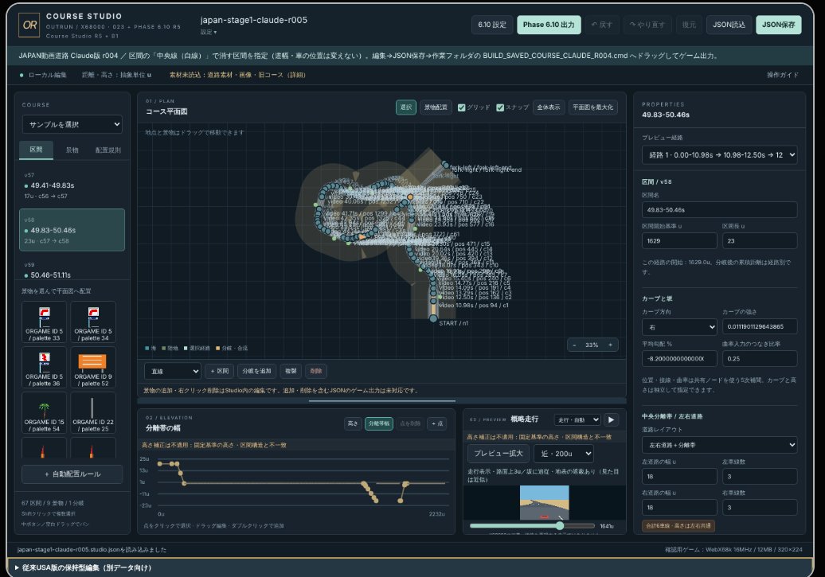The image size is (825, 577).
Task: Click the panel divider scrollbar below the plan
Action: coord(382,401)
